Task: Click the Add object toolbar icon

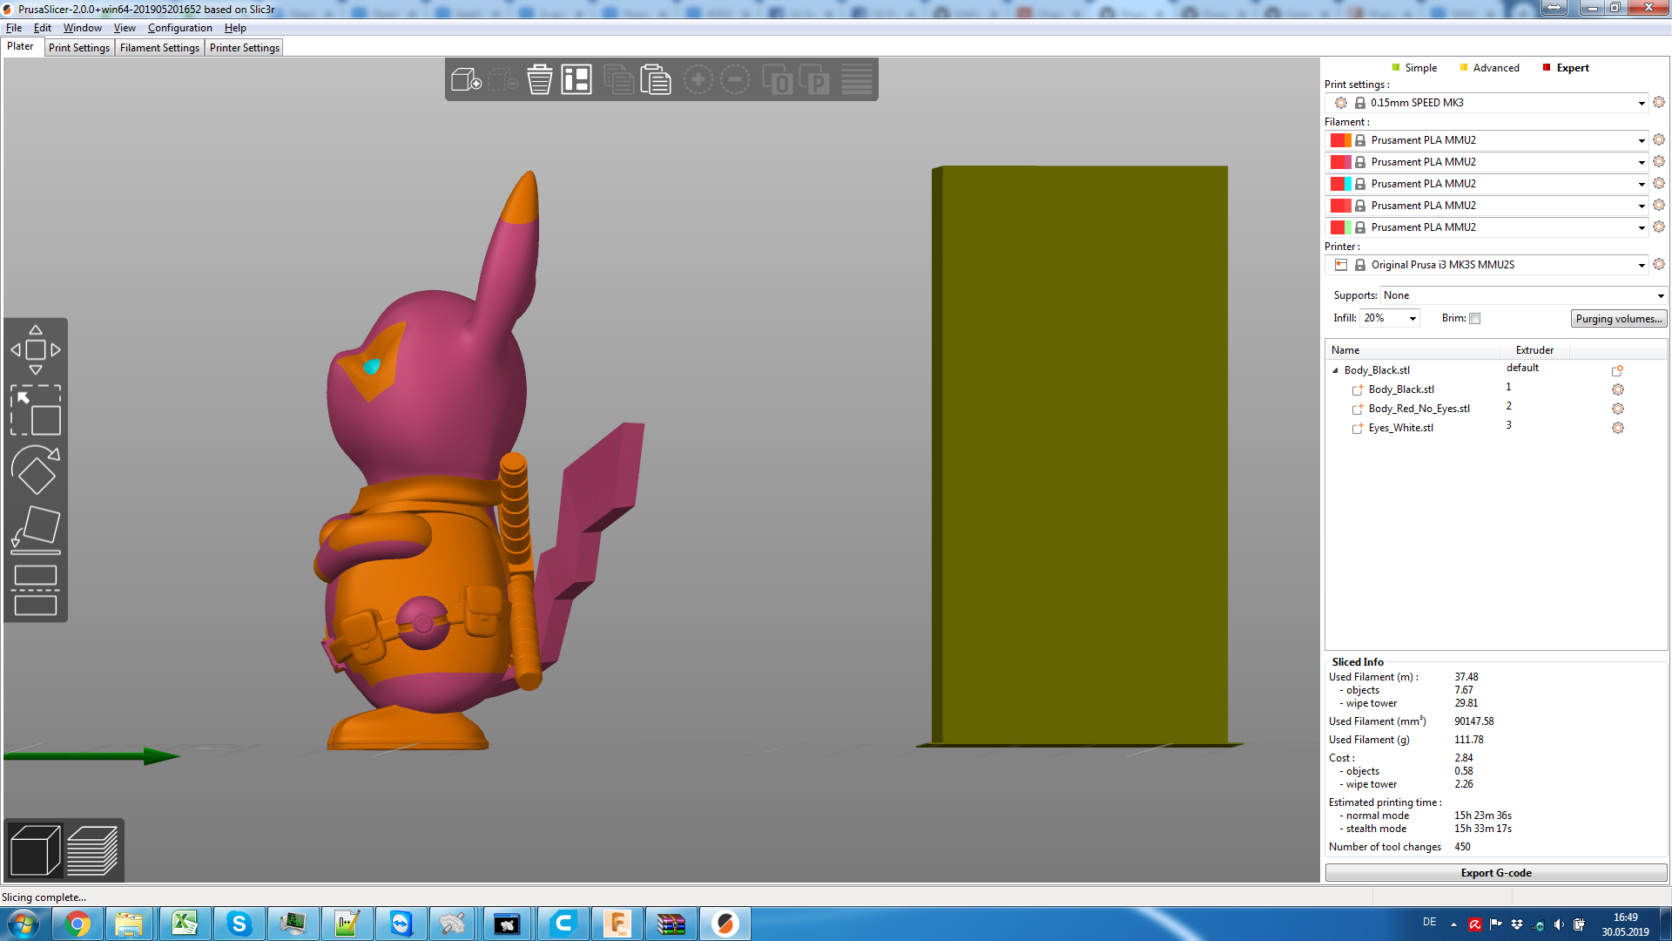Action: tap(466, 80)
